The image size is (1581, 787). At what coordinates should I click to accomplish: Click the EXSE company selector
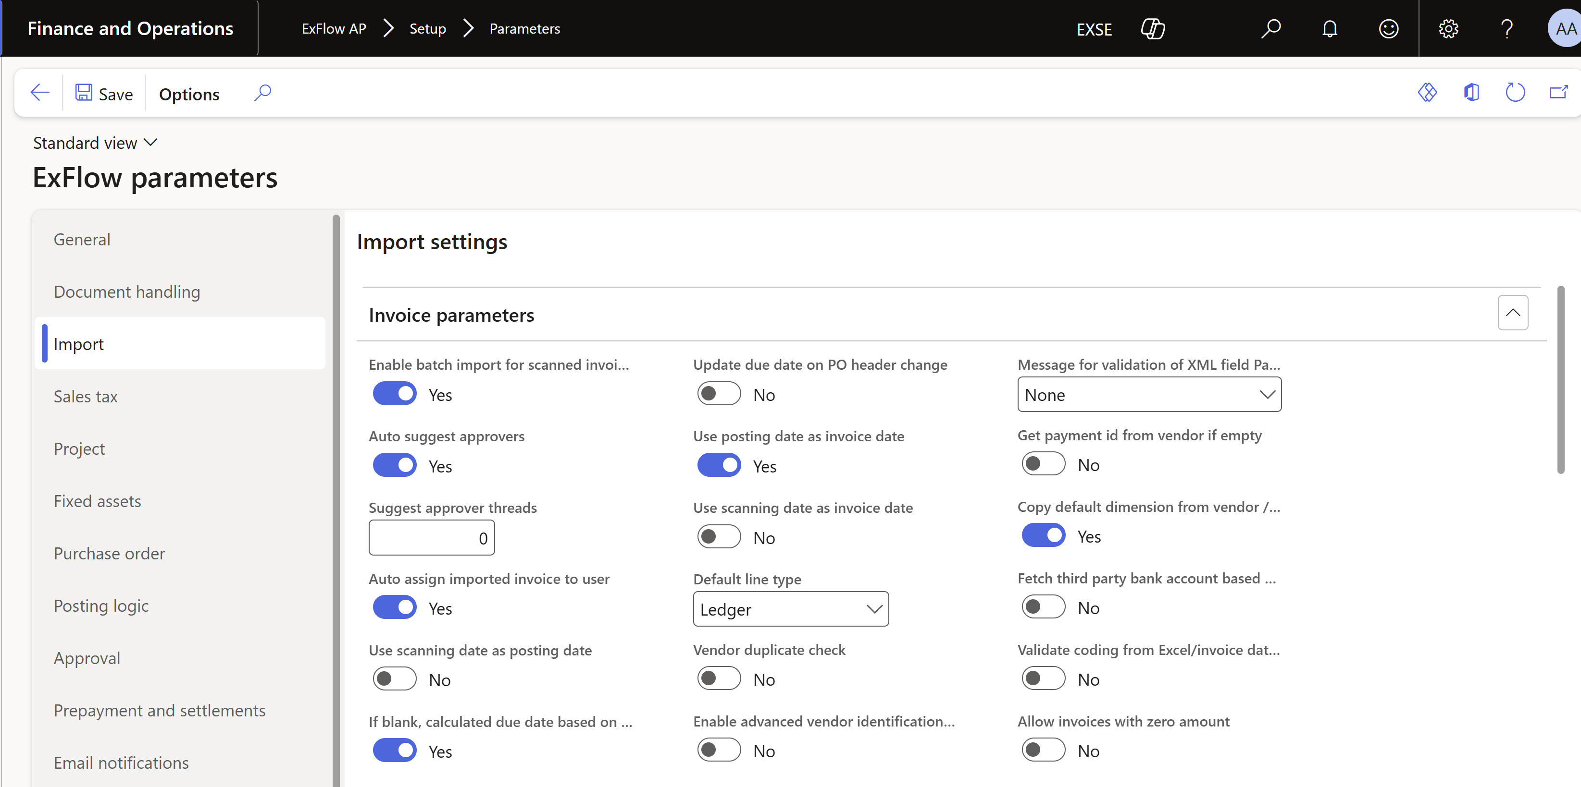click(1094, 29)
